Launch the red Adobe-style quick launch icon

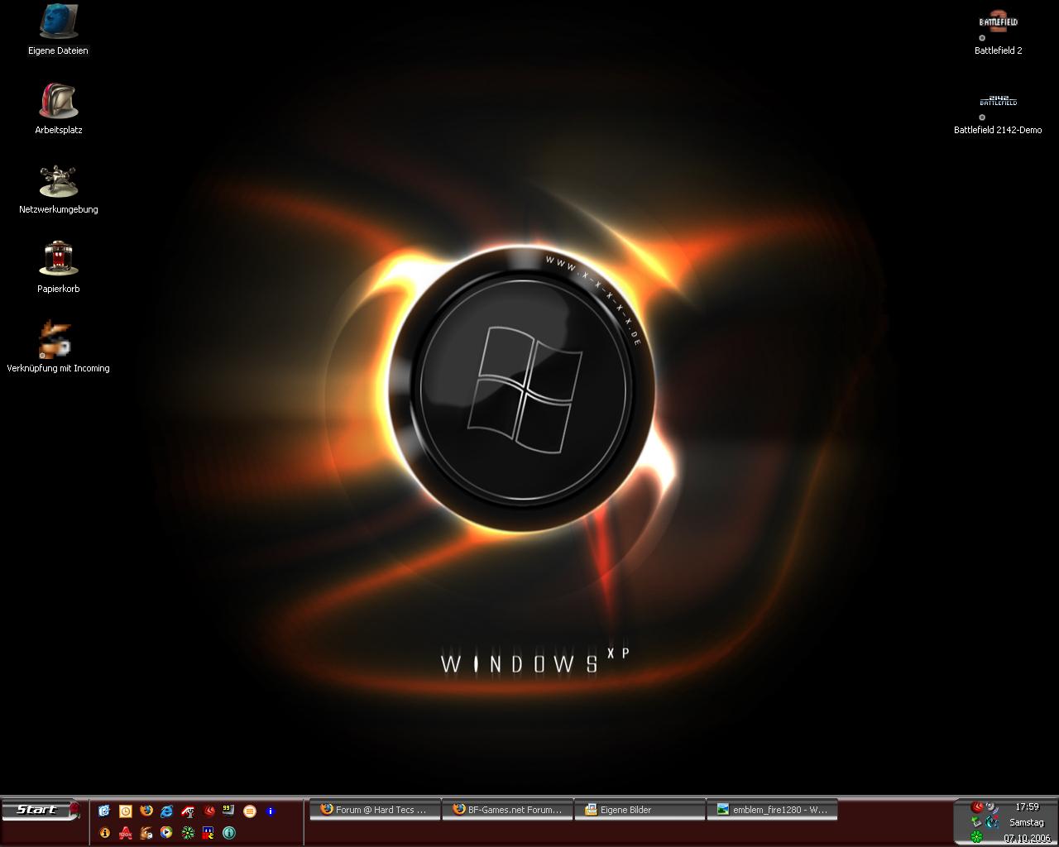pos(126,833)
